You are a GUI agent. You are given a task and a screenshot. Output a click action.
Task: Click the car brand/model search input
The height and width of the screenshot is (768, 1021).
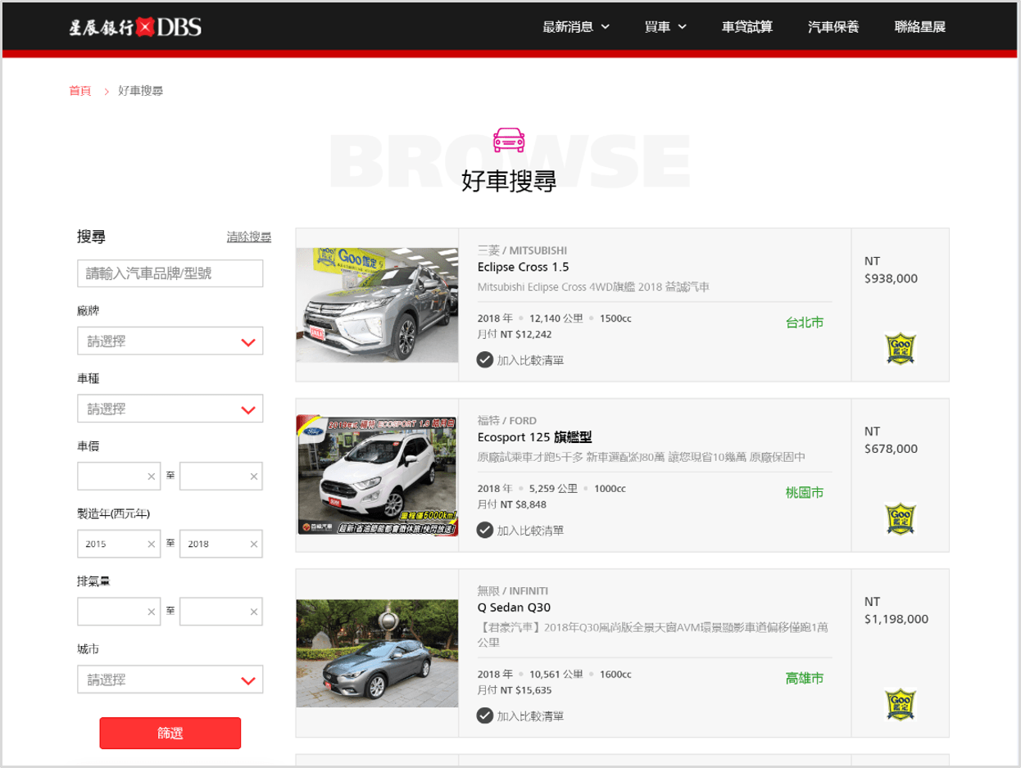click(170, 273)
